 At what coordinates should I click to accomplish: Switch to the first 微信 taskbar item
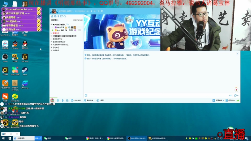coord(53,138)
